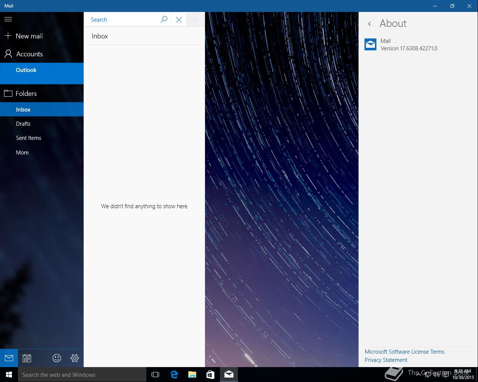Viewport: 478px width, 382px height.
Task: Open the hamburger navigation menu
Action: [x=8, y=19]
